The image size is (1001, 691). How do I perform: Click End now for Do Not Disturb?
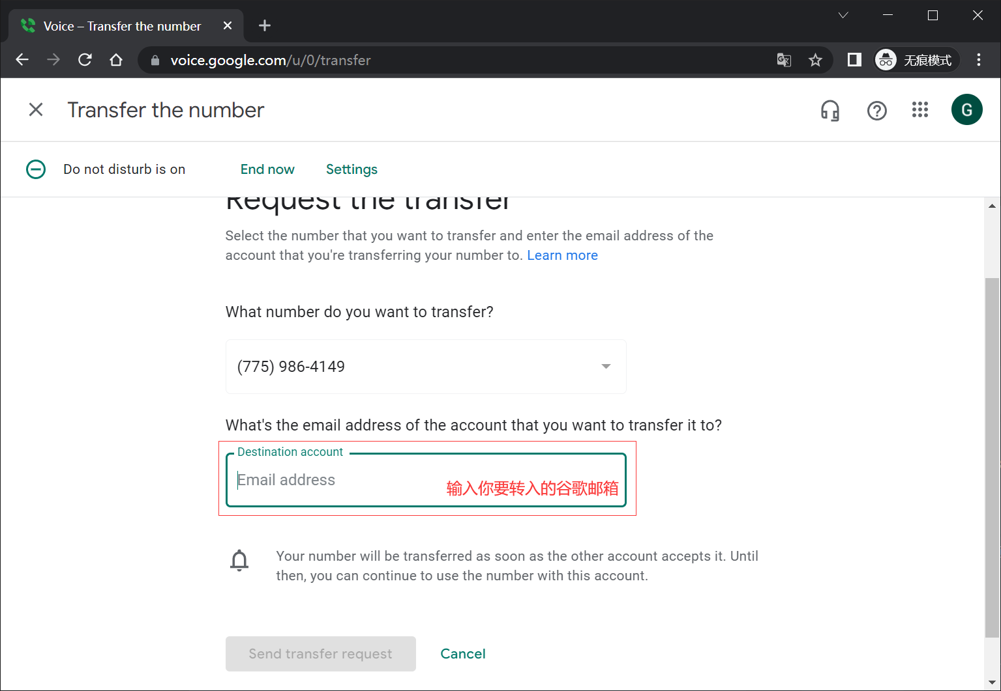267,169
